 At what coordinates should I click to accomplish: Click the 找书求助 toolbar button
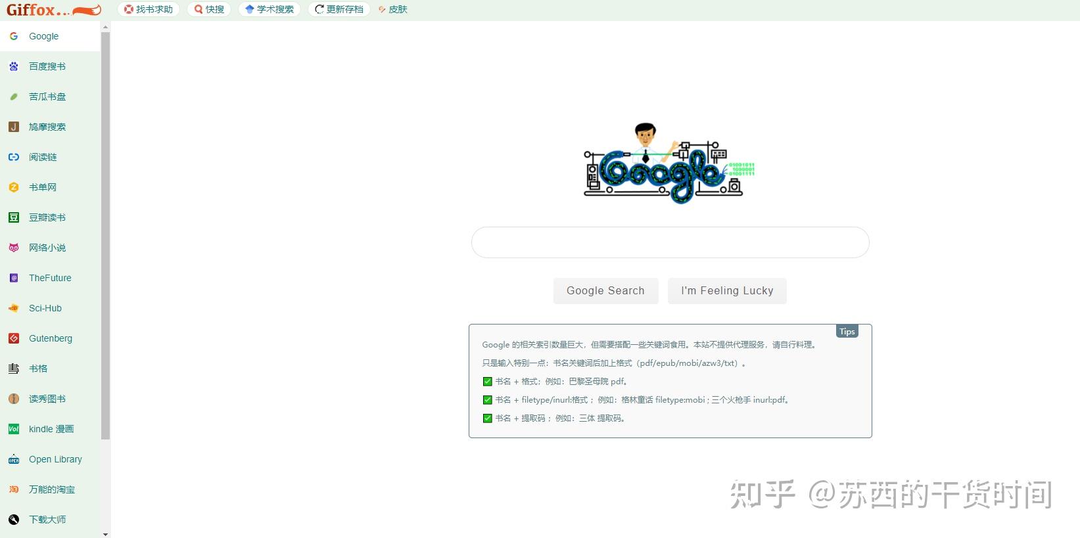(149, 9)
